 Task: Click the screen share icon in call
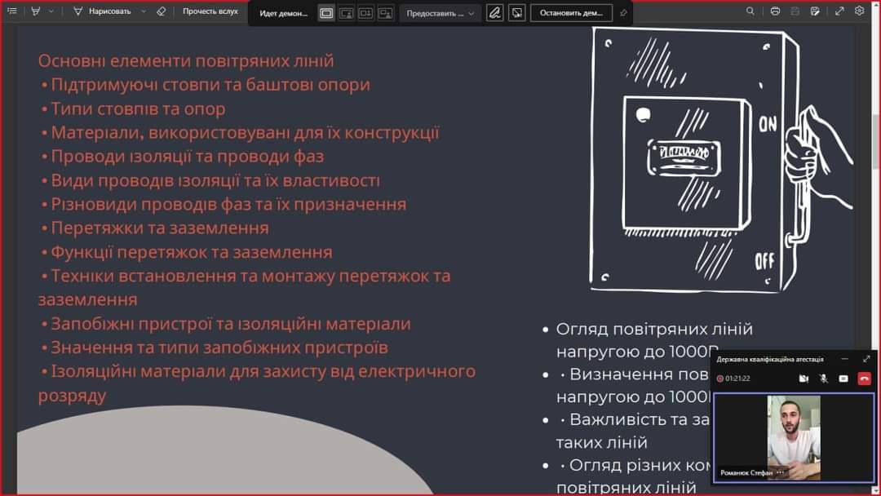tap(843, 379)
